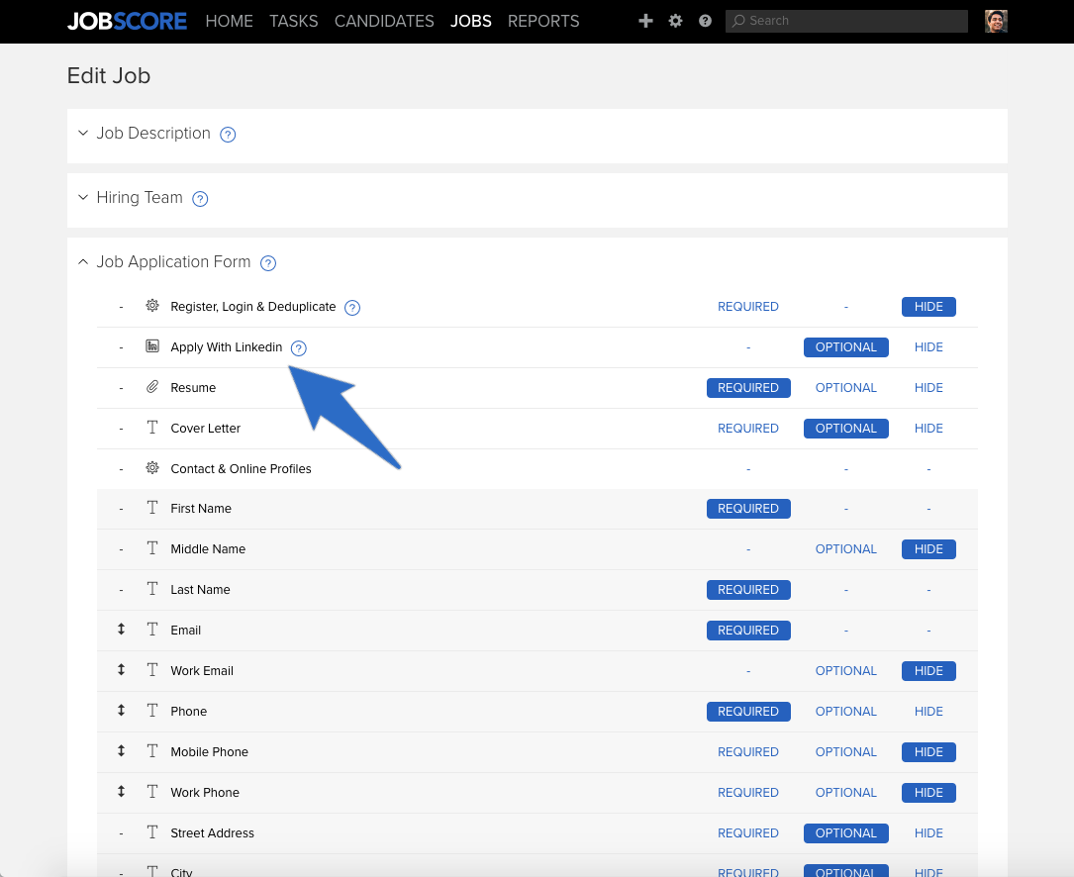Image resolution: width=1074 pixels, height=877 pixels.
Task: Open the settings gear in top bar
Action: coord(675,21)
